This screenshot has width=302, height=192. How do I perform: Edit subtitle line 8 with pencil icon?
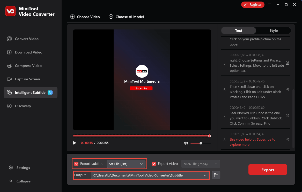click(x=287, y=140)
